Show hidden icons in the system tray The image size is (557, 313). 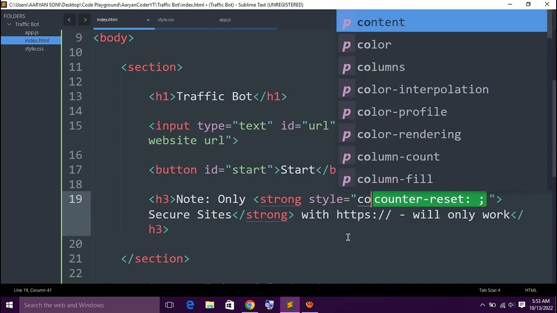click(x=482, y=305)
